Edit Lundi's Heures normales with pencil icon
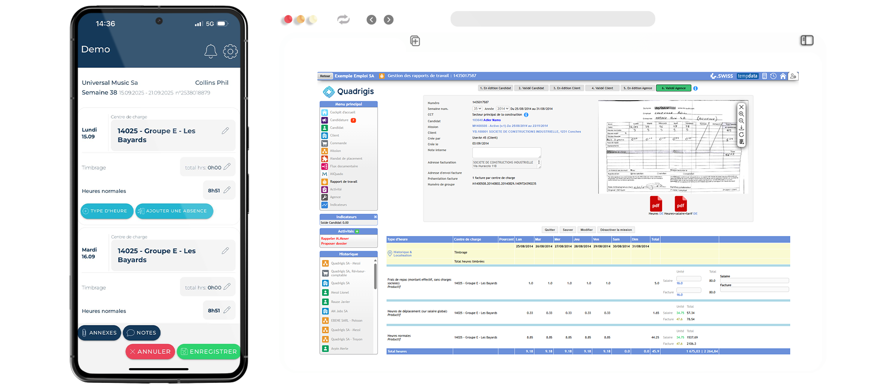 (x=227, y=190)
